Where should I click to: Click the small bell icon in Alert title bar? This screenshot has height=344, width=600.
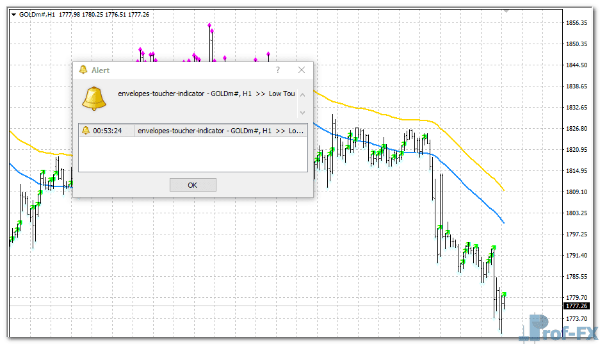83,70
